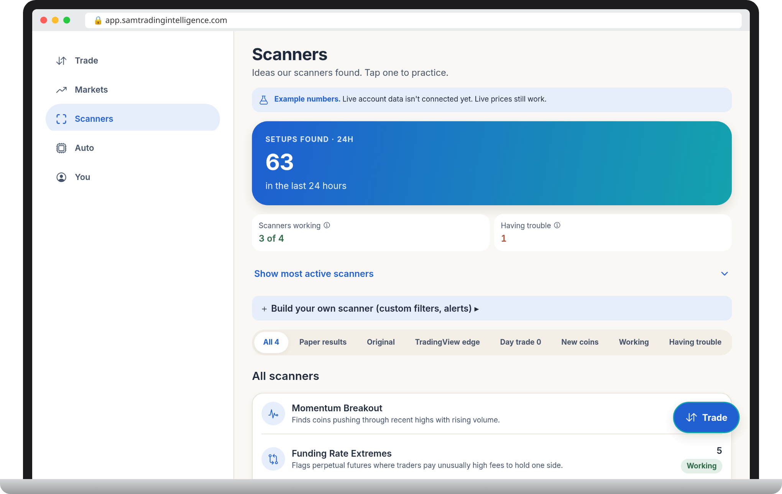
Task: Click the Trade arrows icon in sidebar
Action: pyautogui.click(x=61, y=61)
